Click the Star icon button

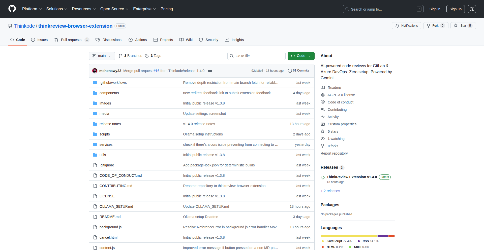tap(456, 26)
